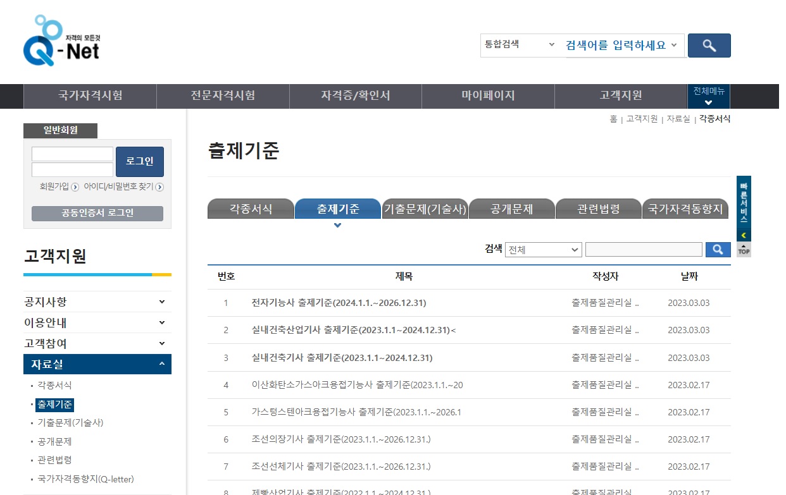The width and height of the screenshot is (786, 495).
Task: Switch to the 공개문제 tab
Action: 511,207
